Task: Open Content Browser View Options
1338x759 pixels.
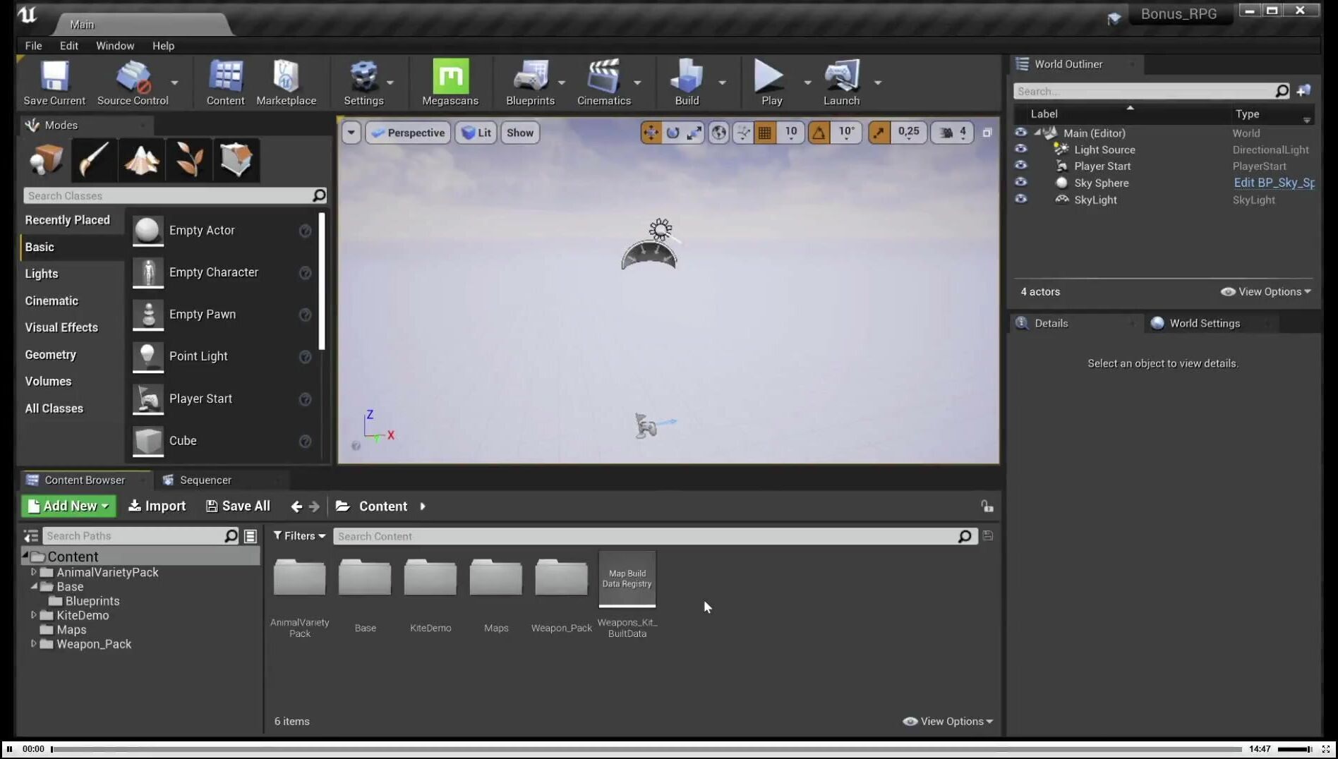Action: coord(948,721)
